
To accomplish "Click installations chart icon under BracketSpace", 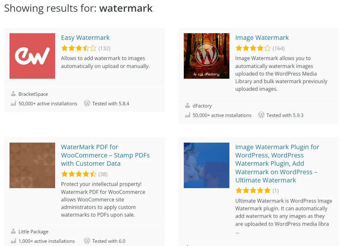I will coord(13,103).
